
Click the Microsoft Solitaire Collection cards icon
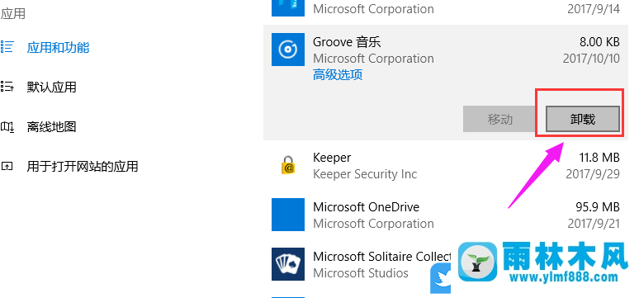(x=288, y=264)
